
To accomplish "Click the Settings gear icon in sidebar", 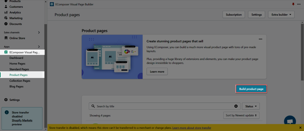I will pos(6,100).
